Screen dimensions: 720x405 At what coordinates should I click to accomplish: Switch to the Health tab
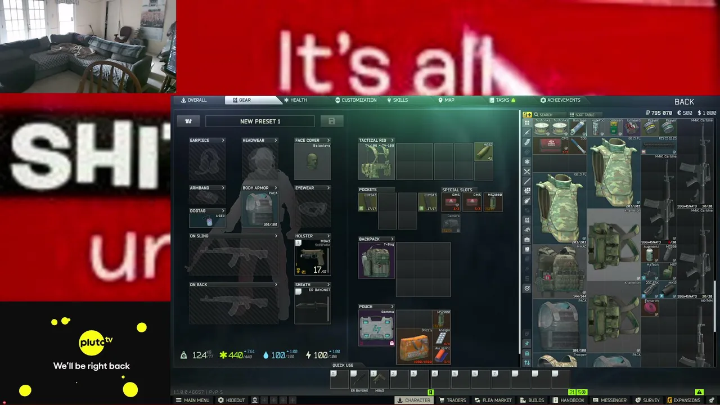tap(295, 100)
